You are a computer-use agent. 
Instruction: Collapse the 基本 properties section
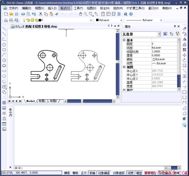coord(124,40)
